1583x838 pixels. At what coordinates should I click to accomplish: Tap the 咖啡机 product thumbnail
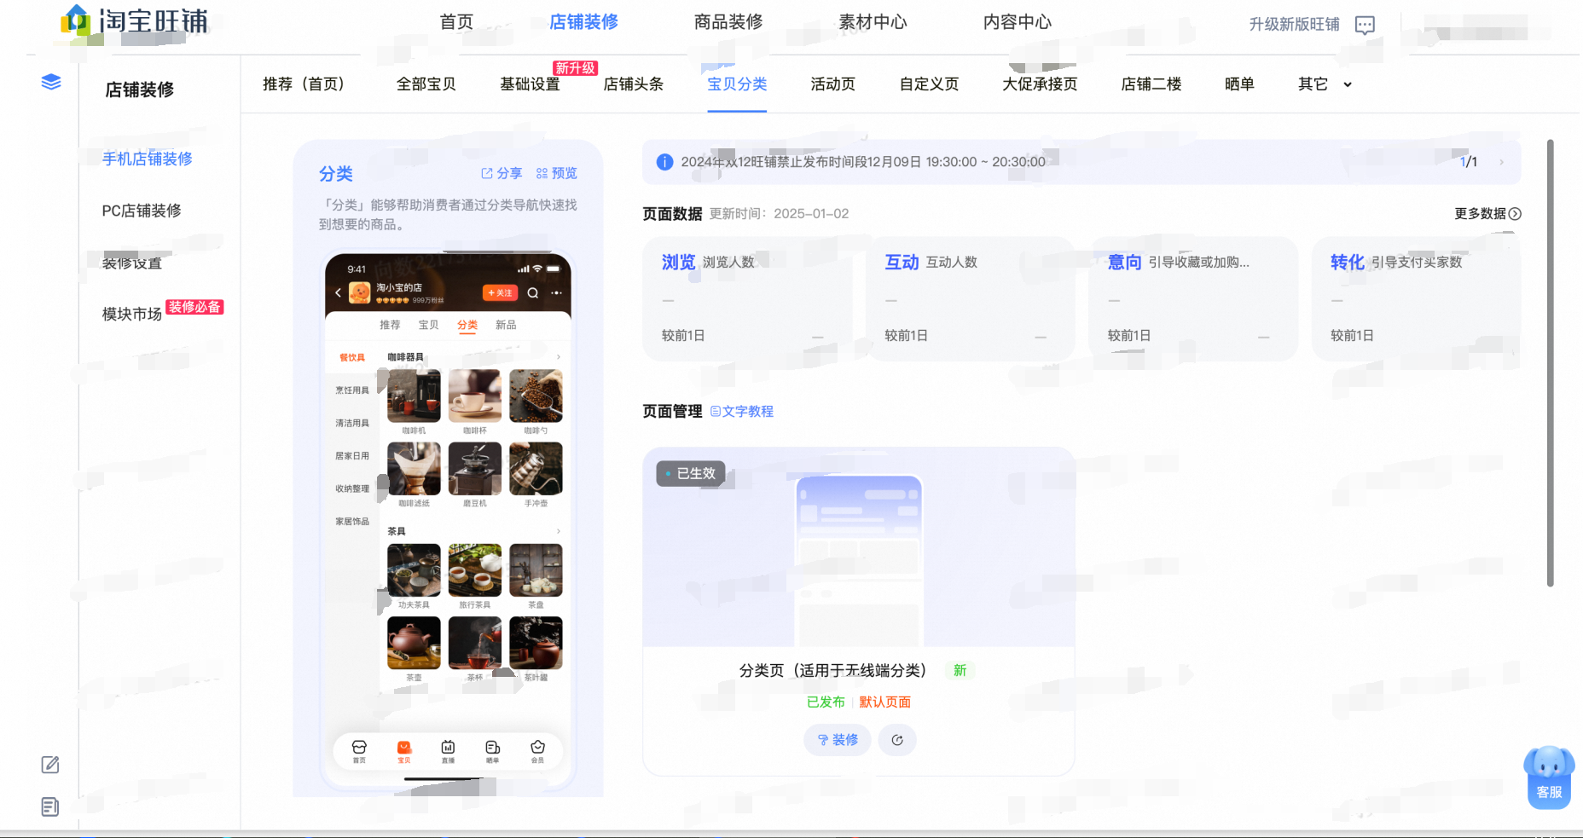pos(414,396)
